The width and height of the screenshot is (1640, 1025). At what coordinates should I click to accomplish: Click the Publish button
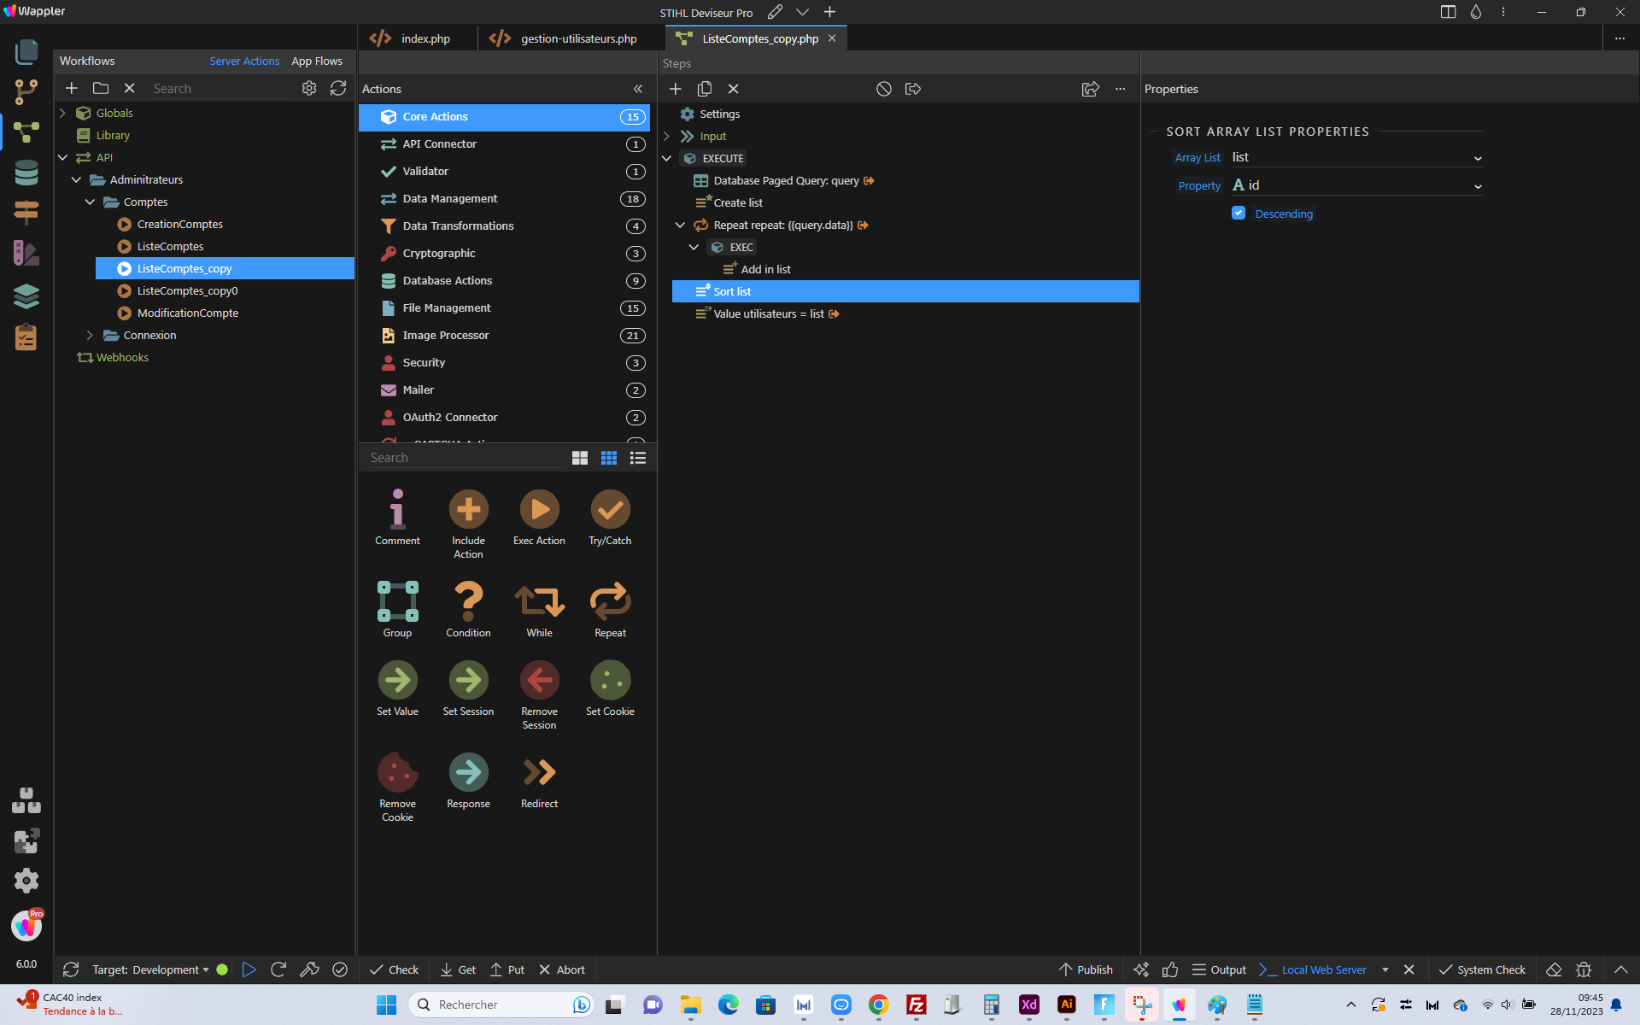click(x=1086, y=969)
